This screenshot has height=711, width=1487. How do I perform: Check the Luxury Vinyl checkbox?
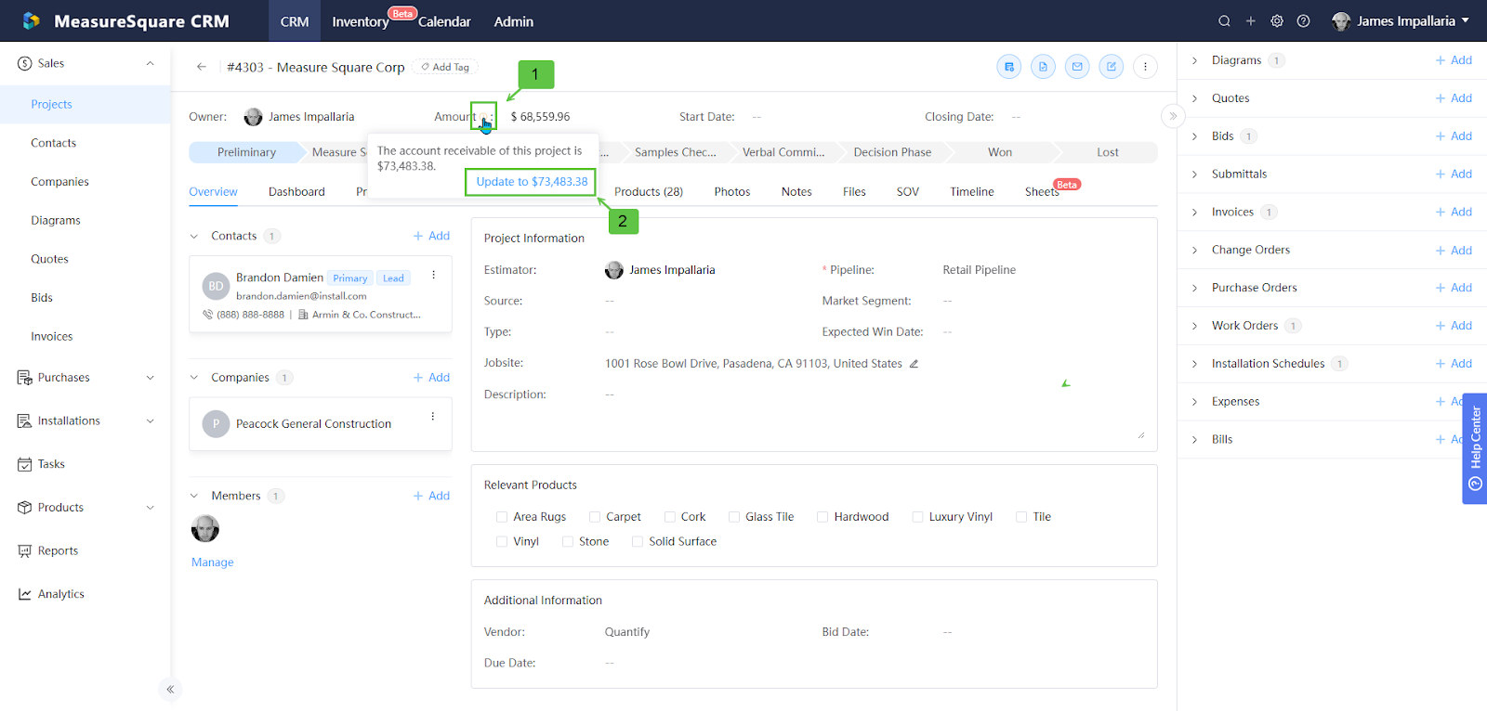tap(917, 517)
